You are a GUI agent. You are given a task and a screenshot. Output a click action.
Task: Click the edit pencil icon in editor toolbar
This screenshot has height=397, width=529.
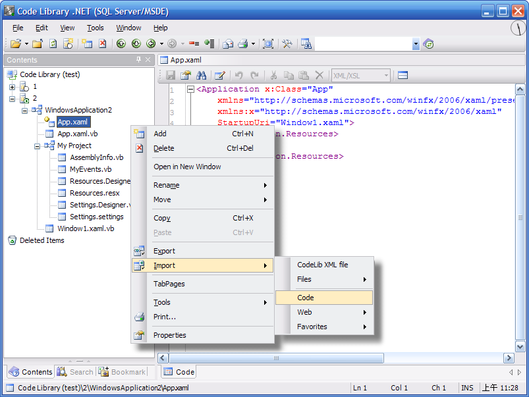pos(220,75)
